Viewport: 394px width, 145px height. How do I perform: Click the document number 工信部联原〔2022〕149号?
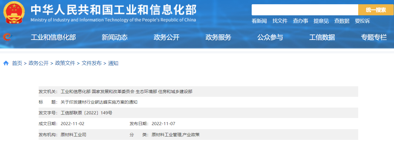(86, 113)
